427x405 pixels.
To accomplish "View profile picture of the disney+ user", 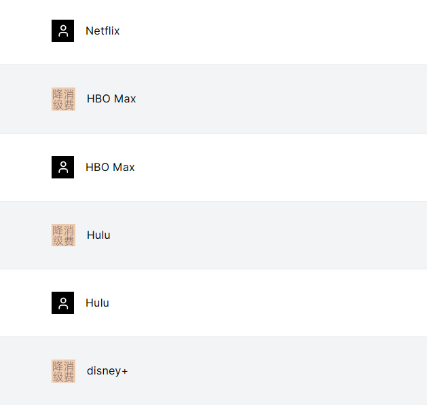I will tap(63, 371).
